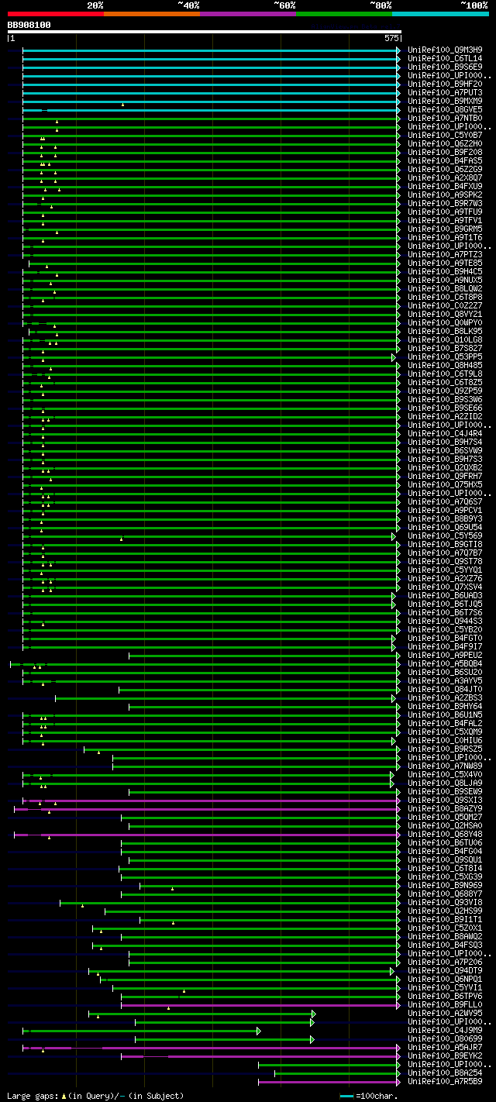Select the UniRef100_A7R5B9 label
Image resolution: width=496 pixels, height=1102 pixels.
coord(446,1082)
